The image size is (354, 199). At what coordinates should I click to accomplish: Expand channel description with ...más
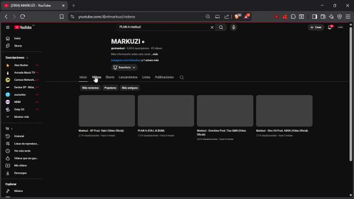point(155,54)
